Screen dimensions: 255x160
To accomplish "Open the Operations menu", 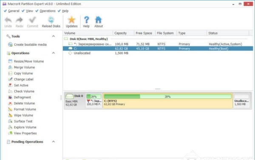I will (x=48, y=11).
